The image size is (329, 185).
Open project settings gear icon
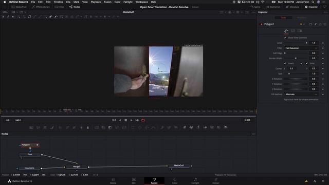tap(323, 181)
